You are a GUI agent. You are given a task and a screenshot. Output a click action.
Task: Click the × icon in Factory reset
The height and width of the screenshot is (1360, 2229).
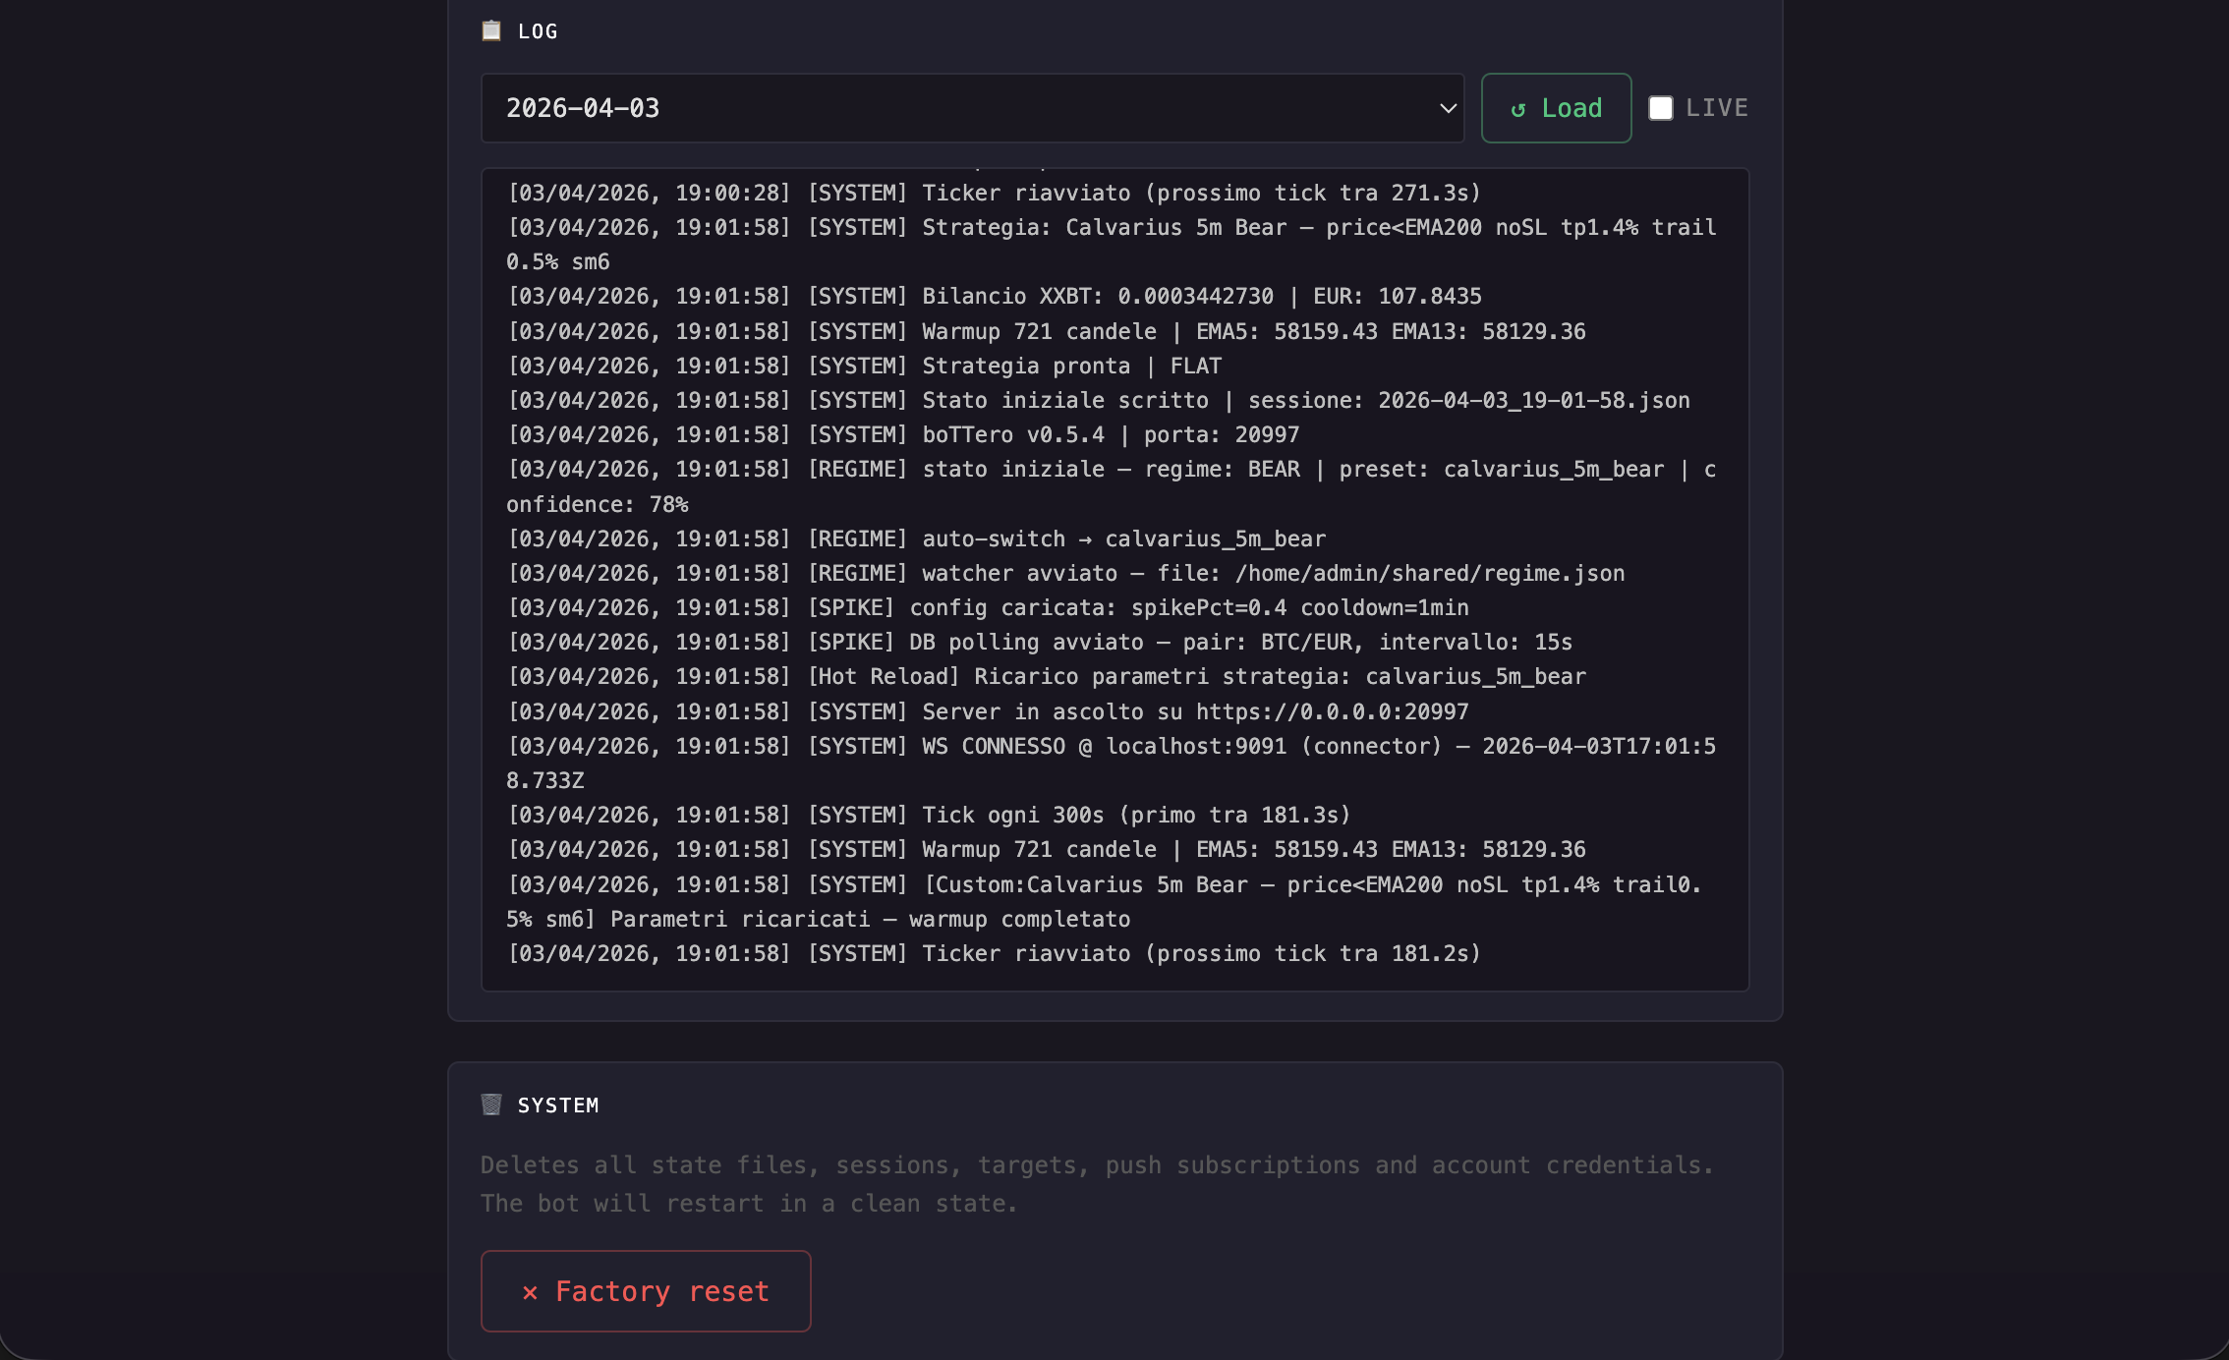530,1291
